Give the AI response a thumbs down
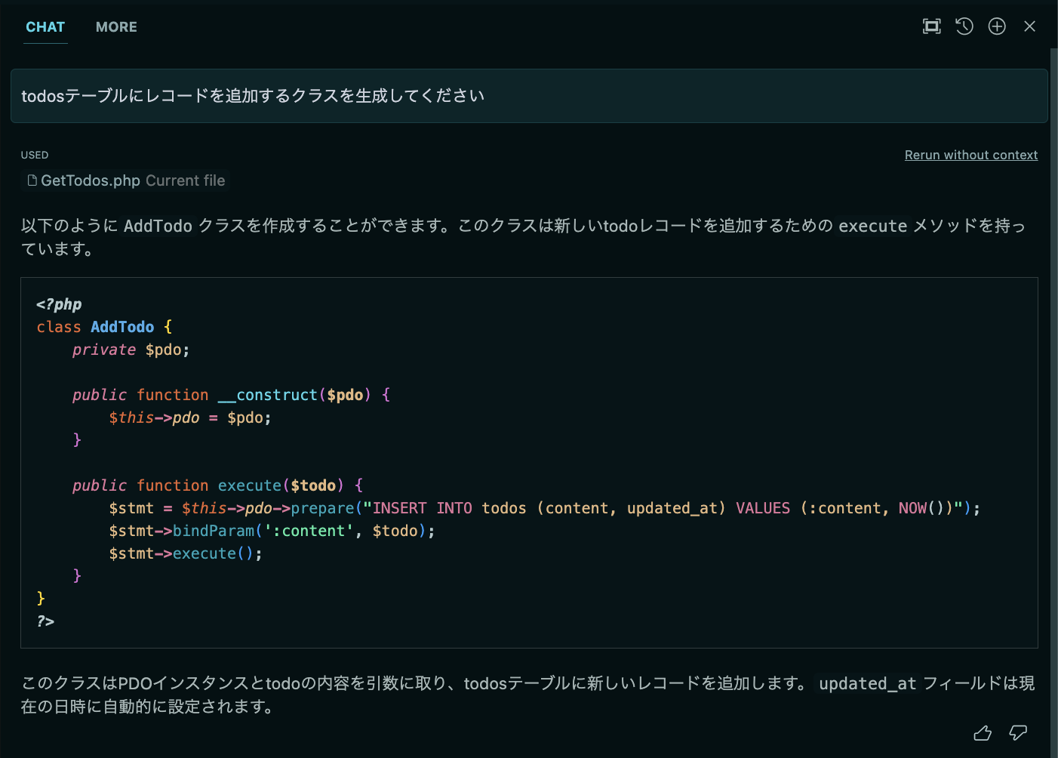This screenshot has width=1058, height=758. tap(1018, 732)
